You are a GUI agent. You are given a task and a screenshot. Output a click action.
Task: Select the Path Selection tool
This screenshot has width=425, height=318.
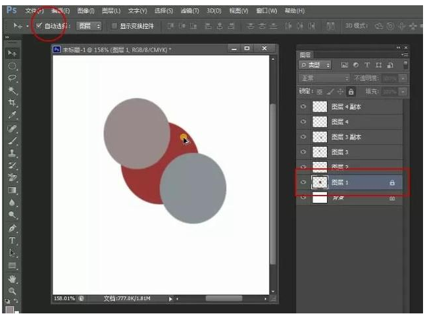[x=12, y=253]
